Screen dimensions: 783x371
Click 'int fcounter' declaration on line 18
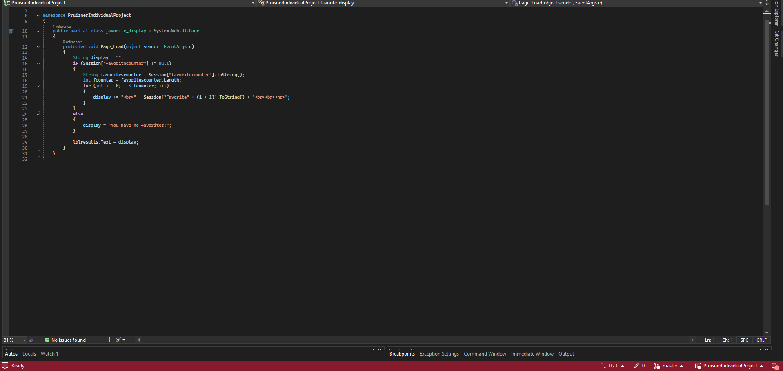pos(98,80)
